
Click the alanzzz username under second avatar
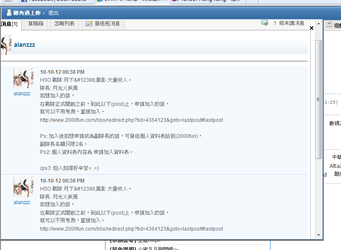(22, 202)
